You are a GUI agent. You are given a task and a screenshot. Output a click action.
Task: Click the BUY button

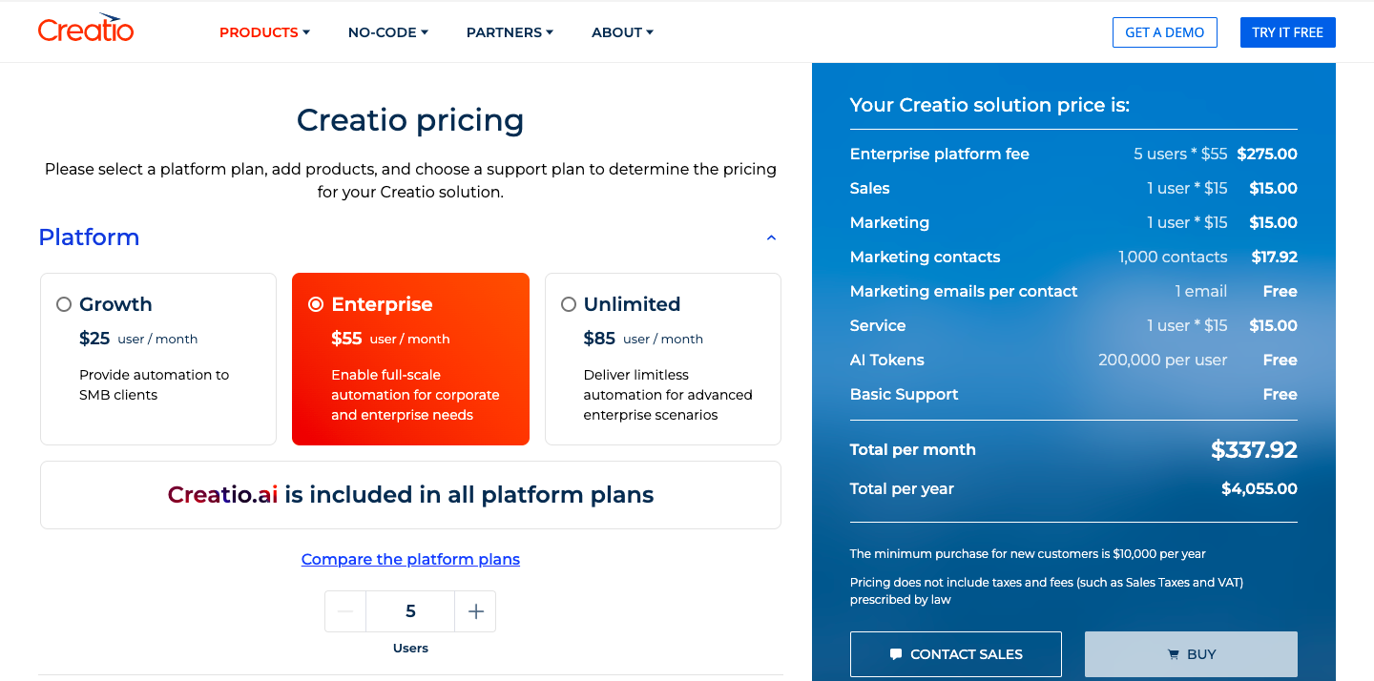point(1191,654)
